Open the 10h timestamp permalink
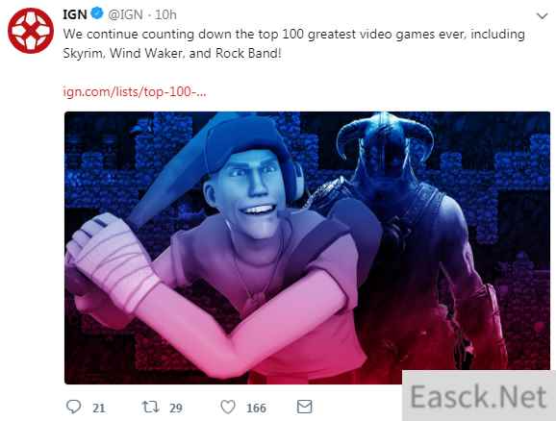The width and height of the screenshot is (556, 421). (x=165, y=14)
